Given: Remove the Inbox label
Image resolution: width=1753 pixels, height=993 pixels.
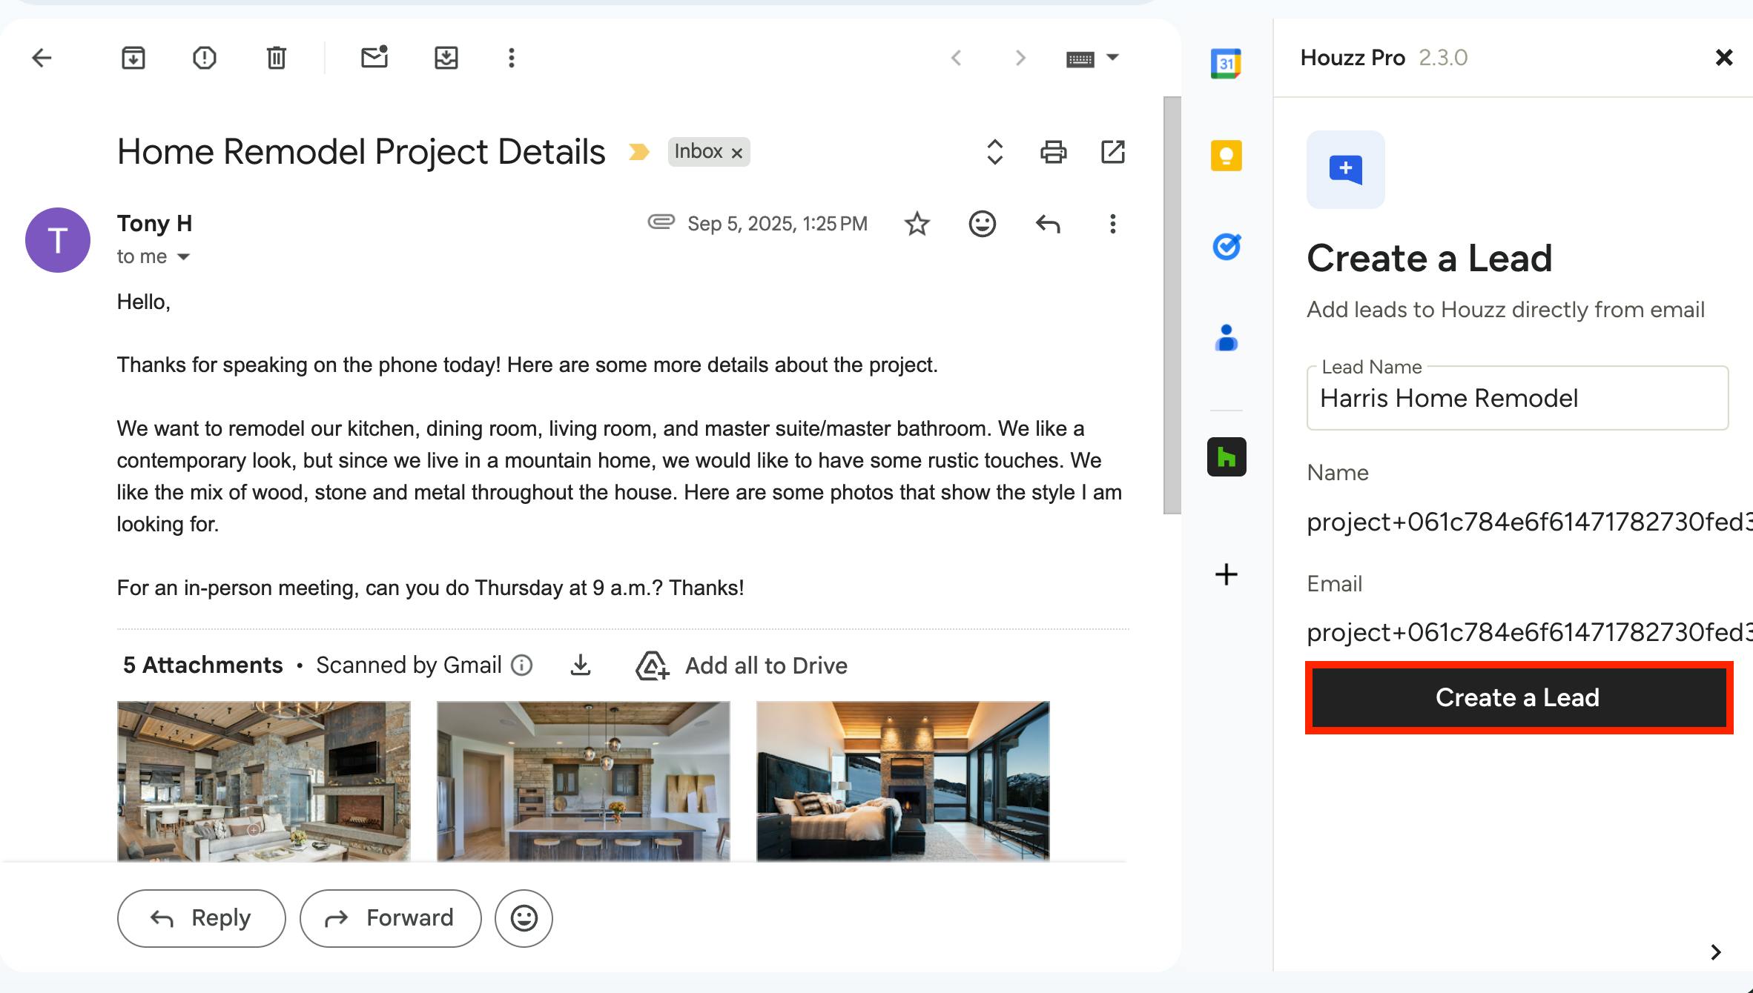Looking at the screenshot, I should coord(737,153).
